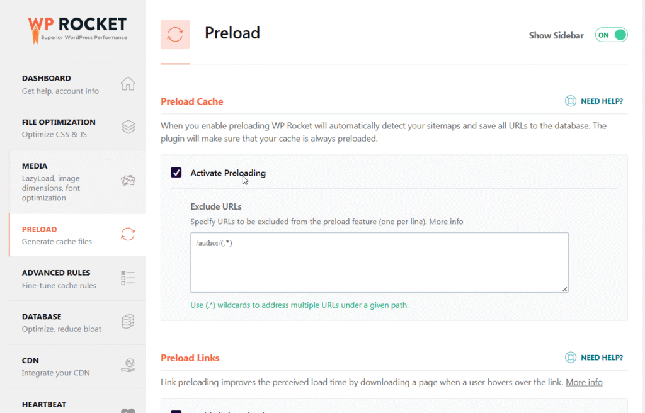Click the Media images icon
Image resolution: width=645 pixels, height=413 pixels.
coord(128,181)
